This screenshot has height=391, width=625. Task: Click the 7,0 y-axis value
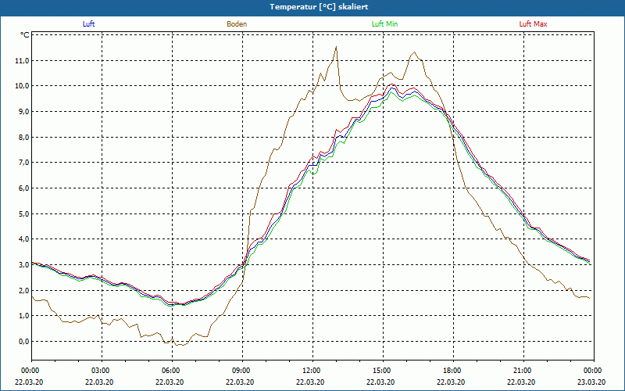click(24, 163)
